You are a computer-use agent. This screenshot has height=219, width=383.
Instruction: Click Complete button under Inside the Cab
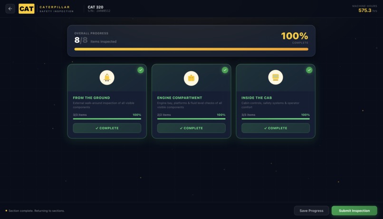pos(276,128)
